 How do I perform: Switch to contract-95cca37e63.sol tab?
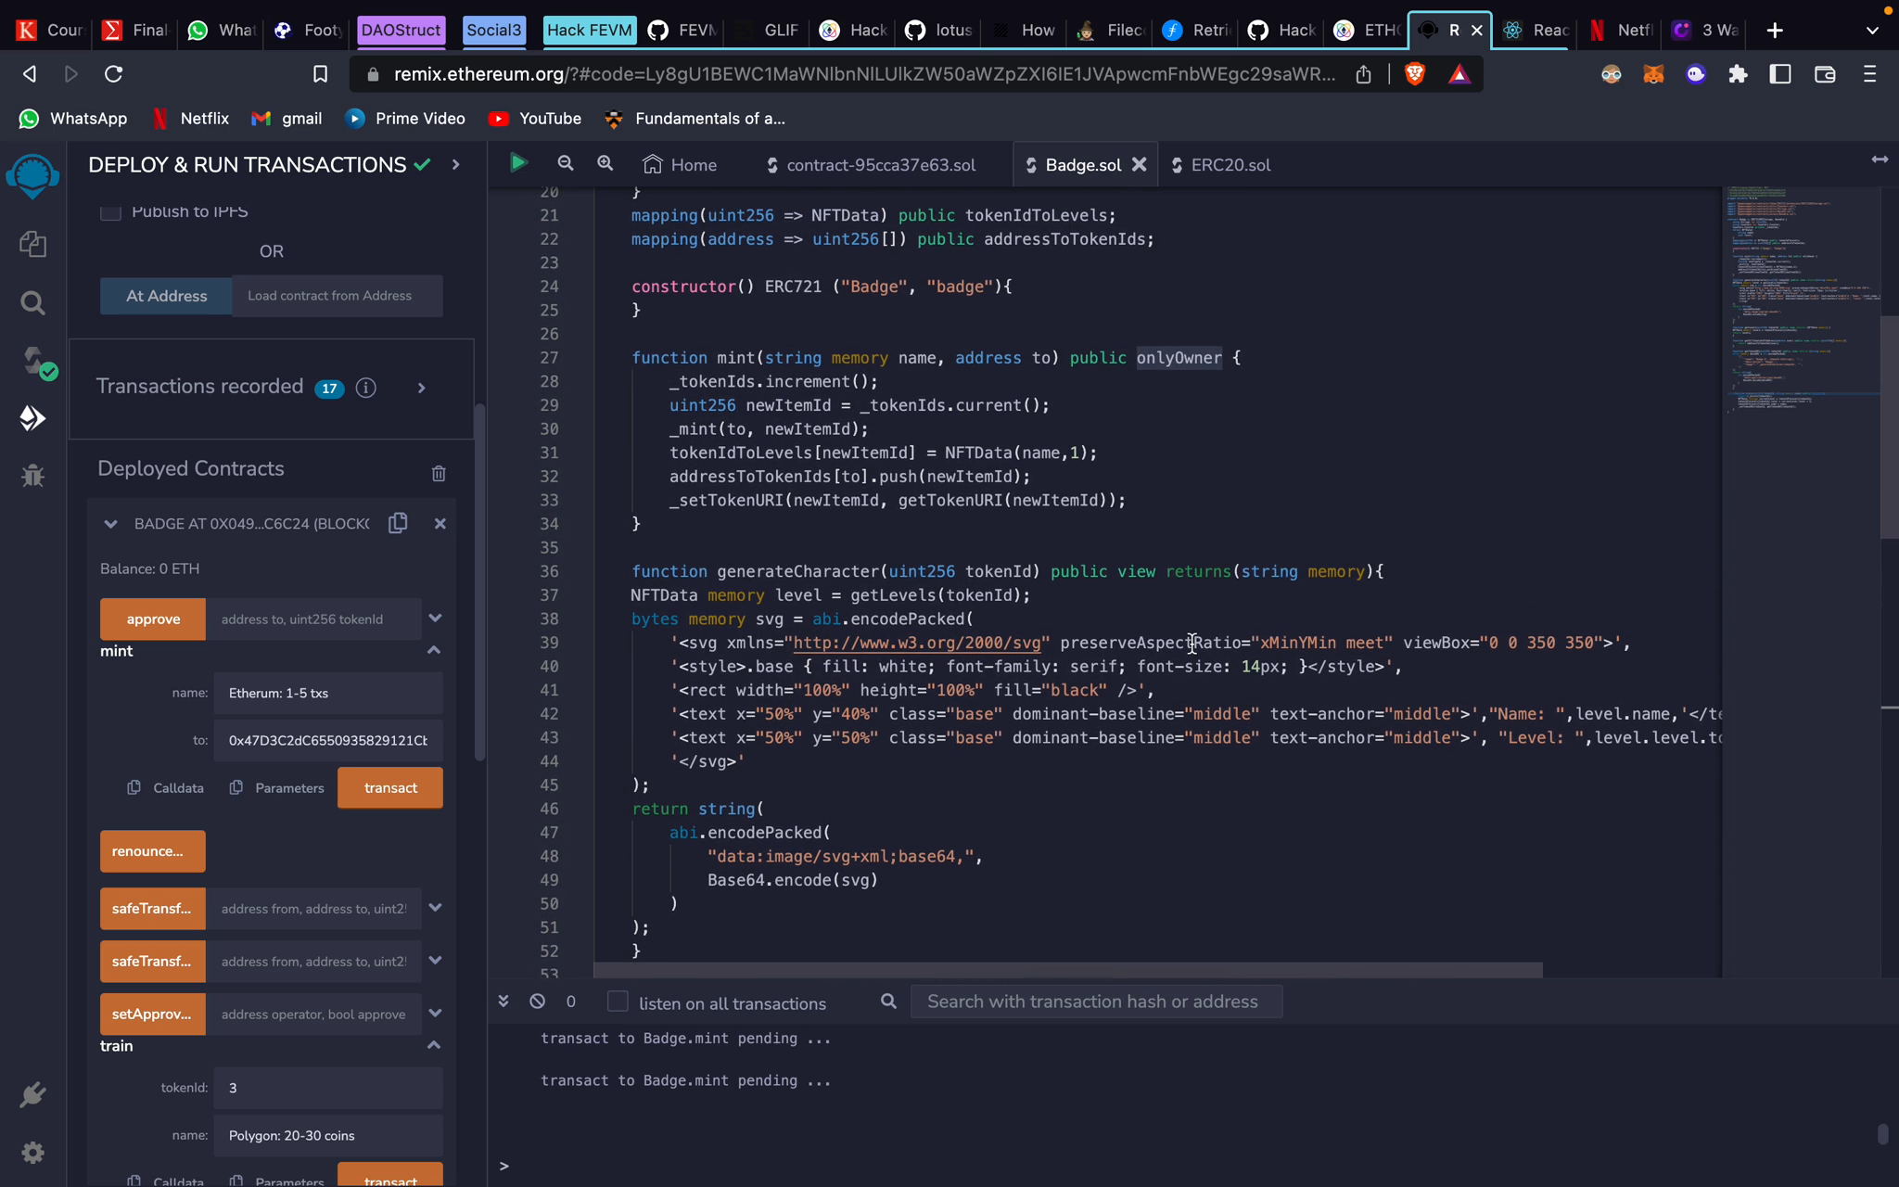coord(871,164)
